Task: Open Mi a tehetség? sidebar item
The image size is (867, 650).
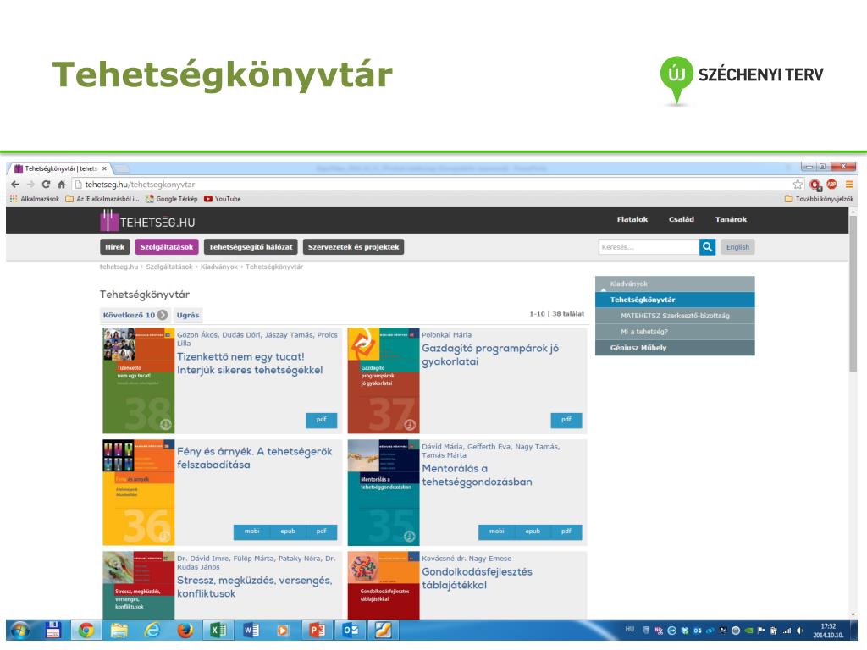Action: click(675, 332)
